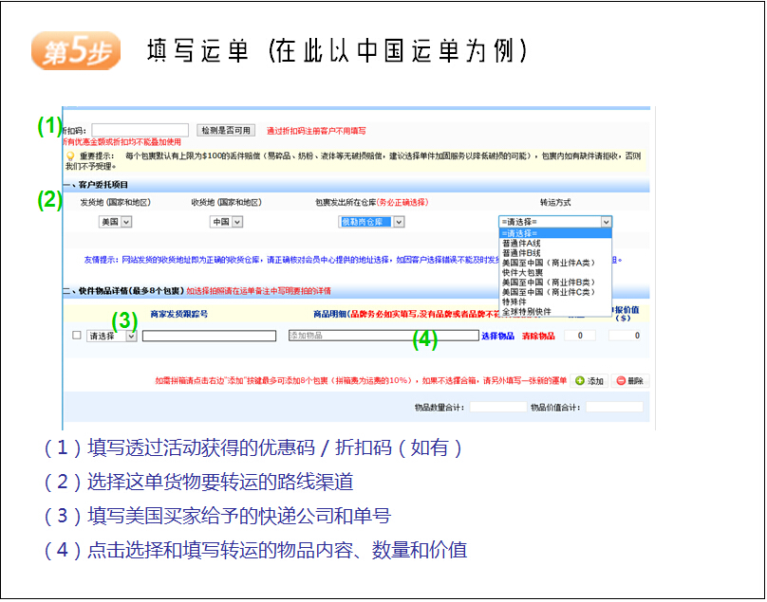The height and width of the screenshot is (602, 767).
Task: Pick 全球特别快件 from the dropdown list
Action: [x=527, y=311]
